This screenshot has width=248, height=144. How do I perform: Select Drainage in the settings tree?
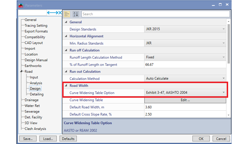[x=32, y=100]
